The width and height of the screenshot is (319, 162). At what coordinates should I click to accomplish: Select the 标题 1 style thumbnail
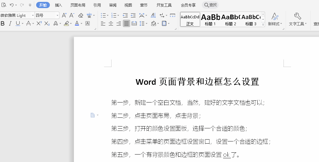click(x=210, y=19)
